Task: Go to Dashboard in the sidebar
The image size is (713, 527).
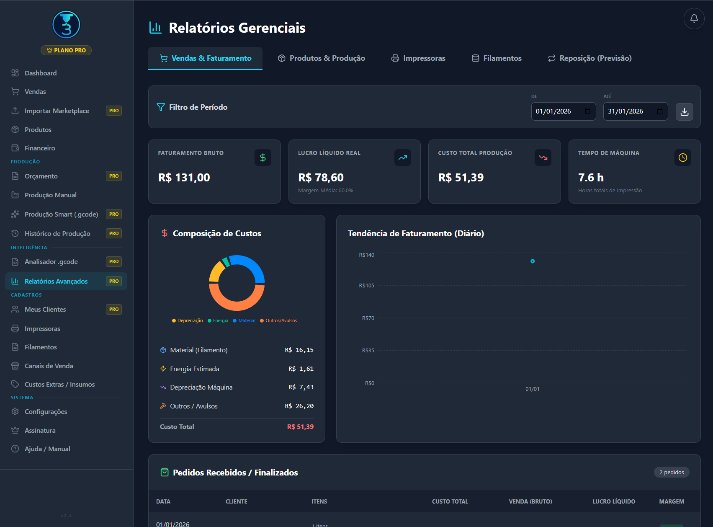Action: (x=41, y=73)
